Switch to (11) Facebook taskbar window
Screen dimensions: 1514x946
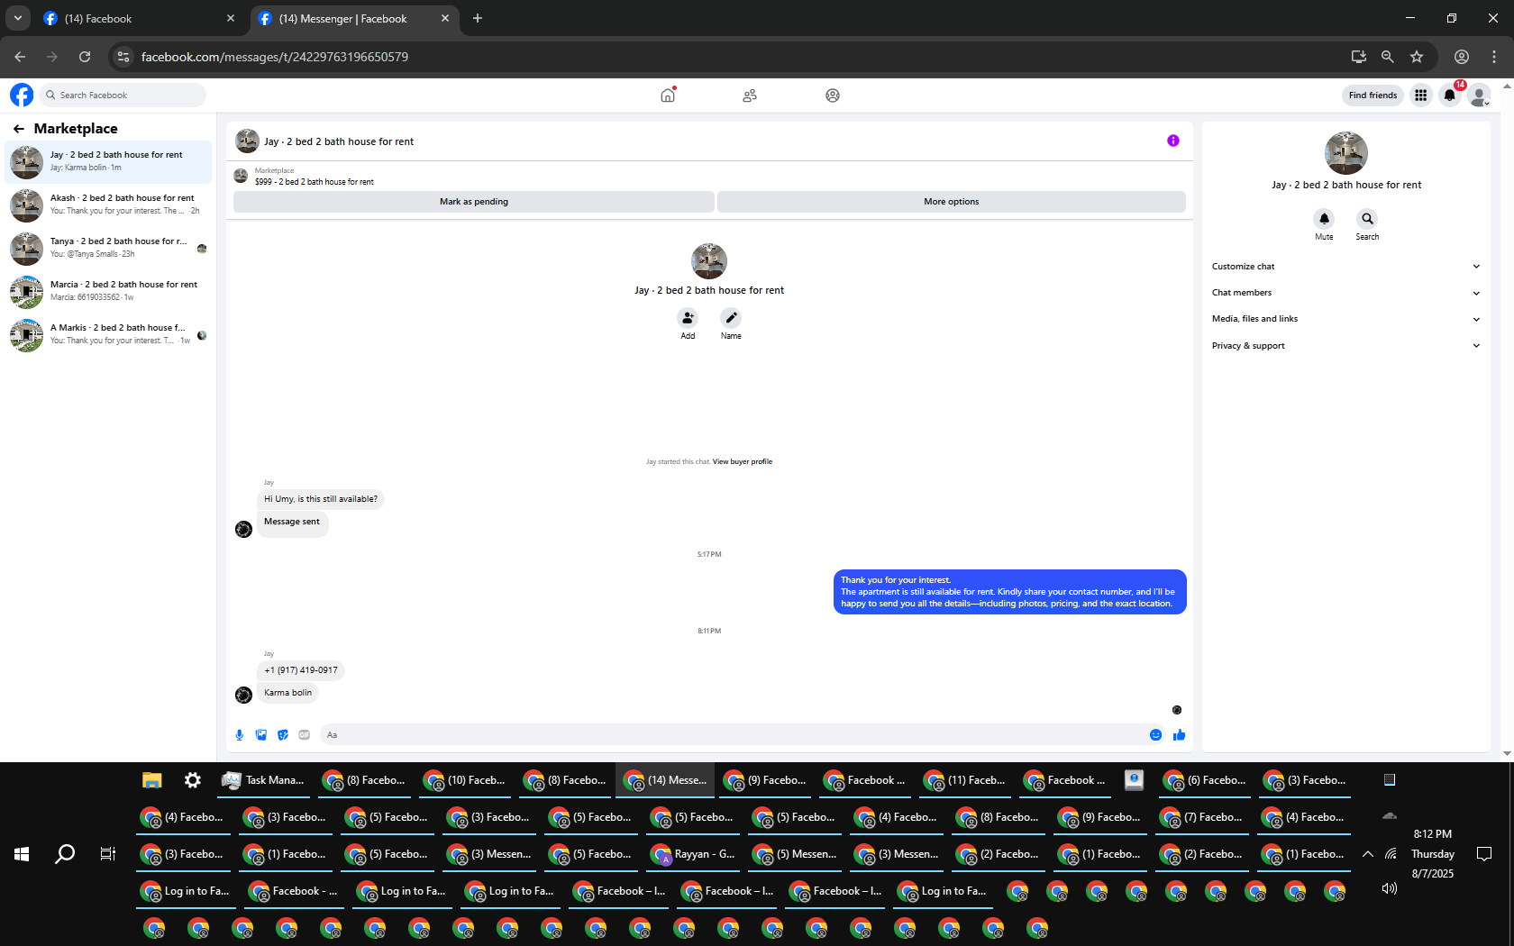coord(965,780)
